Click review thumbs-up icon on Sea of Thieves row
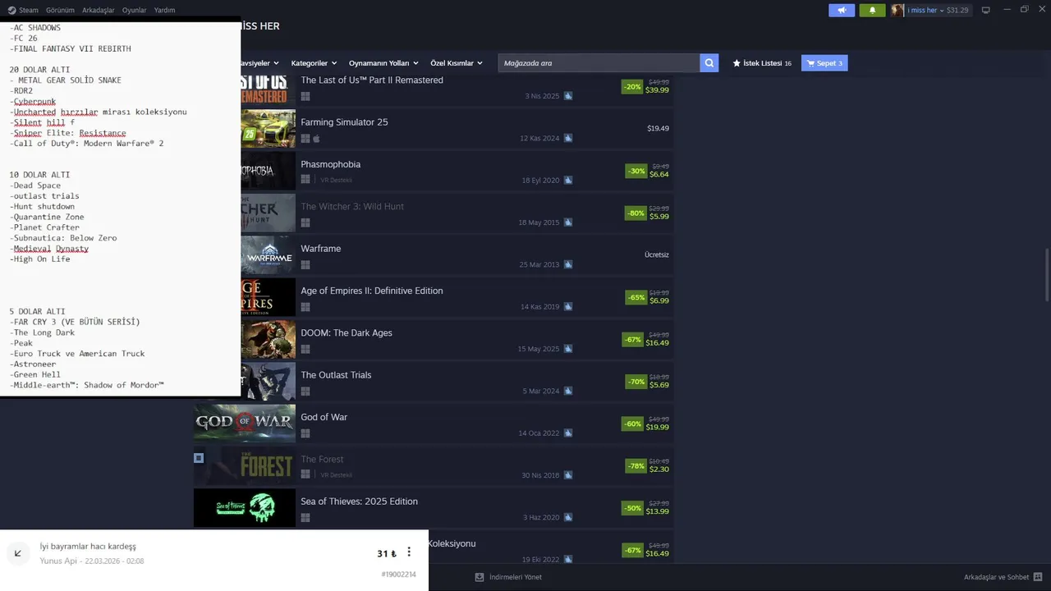 pyautogui.click(x=568, y=517)
